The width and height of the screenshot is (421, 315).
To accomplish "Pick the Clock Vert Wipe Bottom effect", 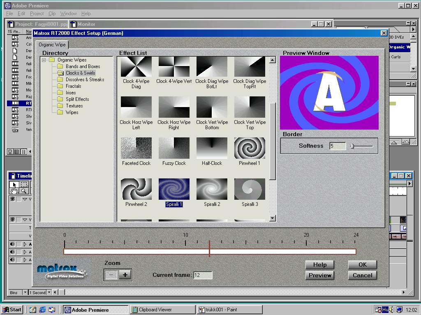I will (212, 113).
